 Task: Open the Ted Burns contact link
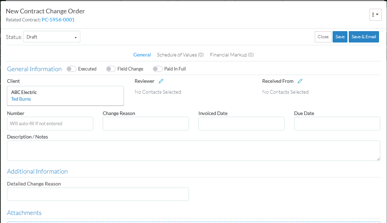(21, 99)
